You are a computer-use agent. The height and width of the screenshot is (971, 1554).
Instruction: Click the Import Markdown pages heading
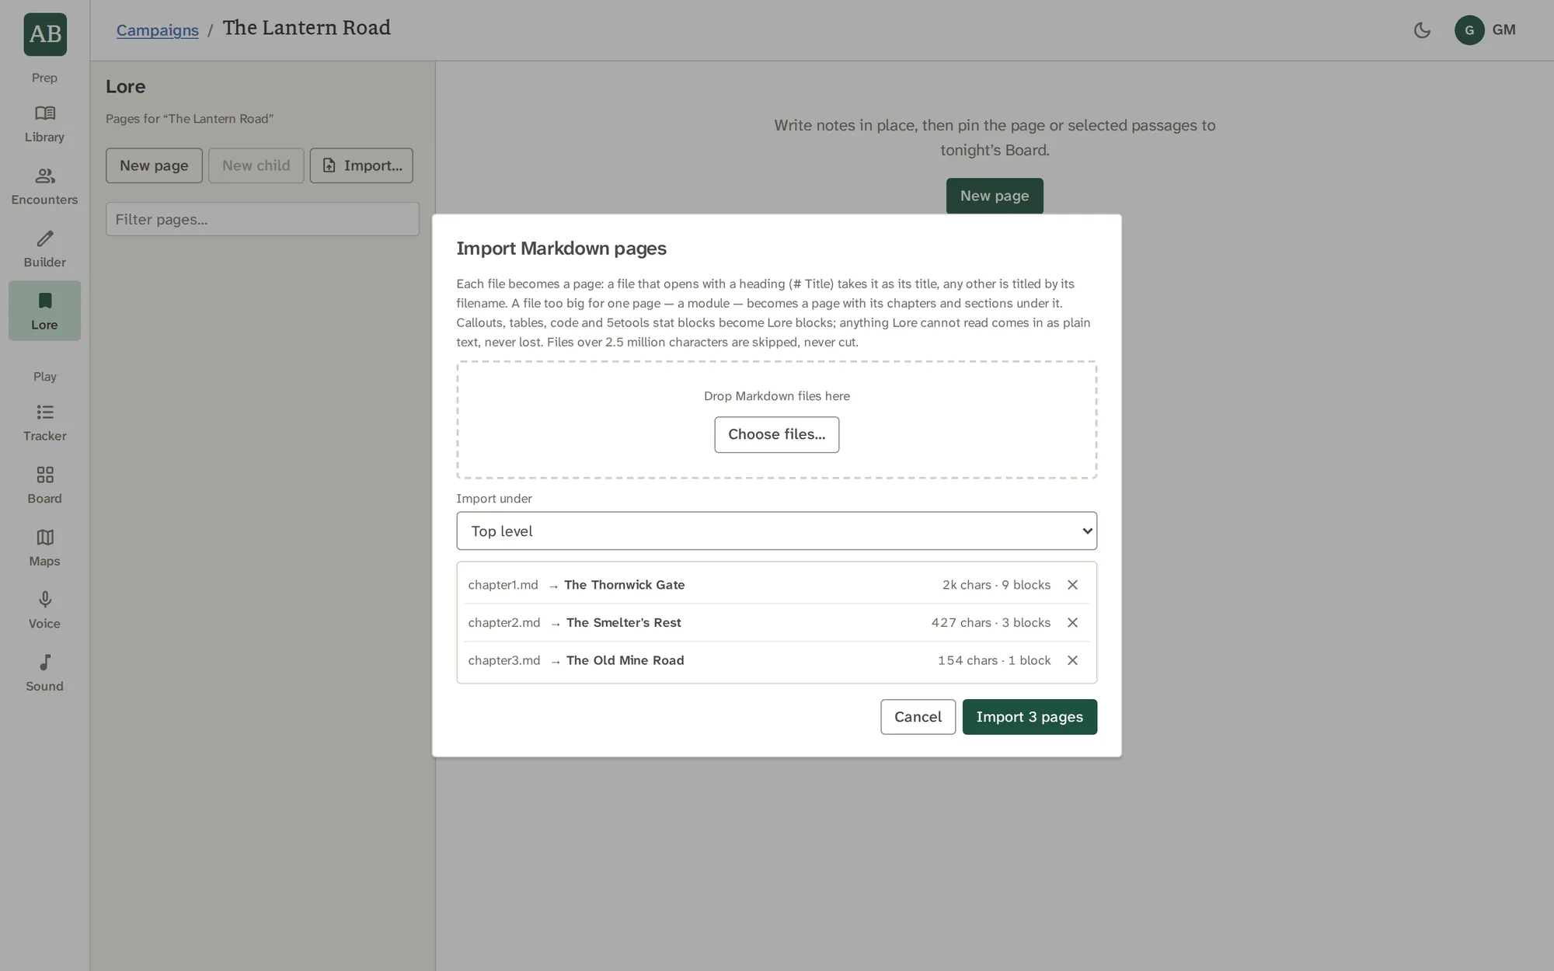click(x=561, y=248)
